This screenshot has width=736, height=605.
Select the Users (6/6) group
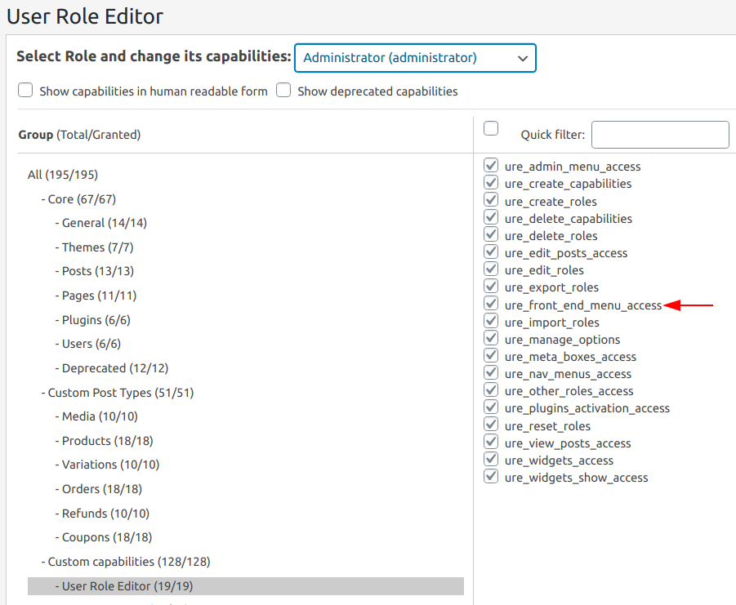click(87, 345)
